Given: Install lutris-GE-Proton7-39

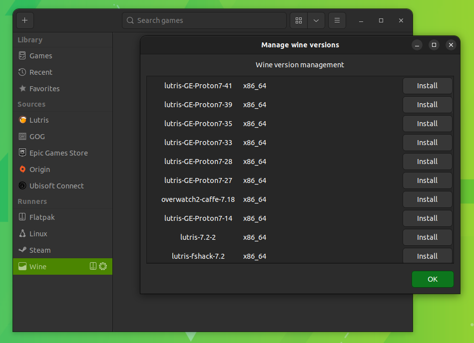Looking at the screenshot, I should (427, 105).
